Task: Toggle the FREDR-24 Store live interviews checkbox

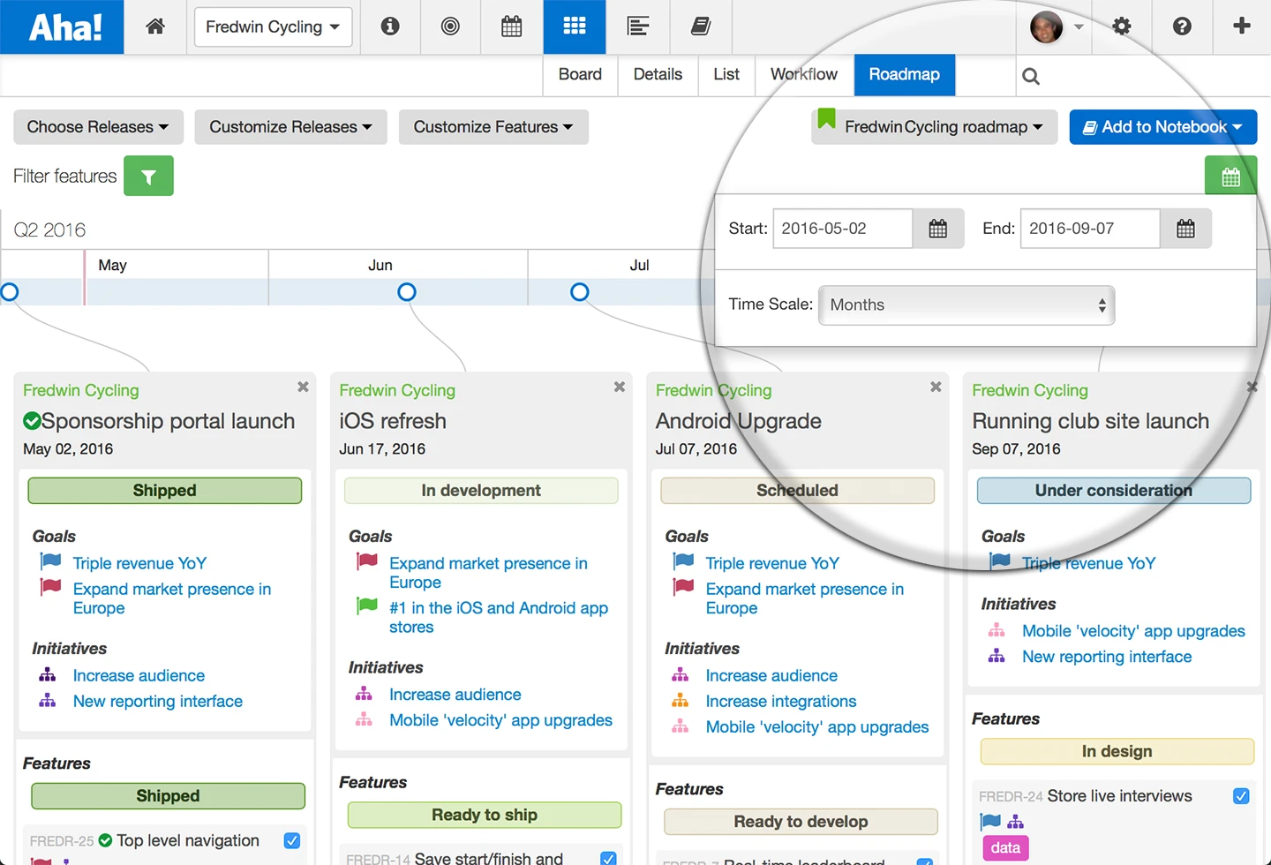Action: [1241, 796]
